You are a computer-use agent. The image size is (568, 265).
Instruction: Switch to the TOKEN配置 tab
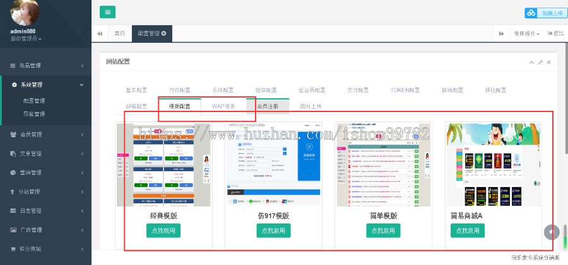[x=405, y=91]
